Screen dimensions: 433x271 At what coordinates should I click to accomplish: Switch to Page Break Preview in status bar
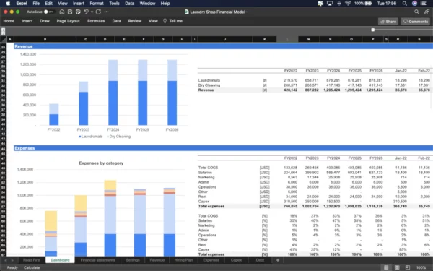[x=408, y=267]
